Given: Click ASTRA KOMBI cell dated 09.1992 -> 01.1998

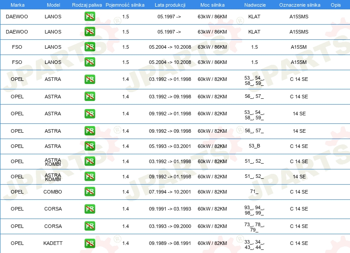Looking at the screenshot, I should pyautogui.click(x=53, y=177).
